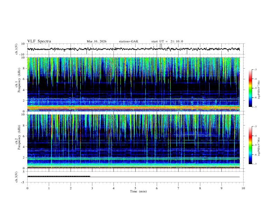This screenshot has height=211, width=274.
Task: Click the "-3" label on ch.1 color bar
Action: (255, 69)
